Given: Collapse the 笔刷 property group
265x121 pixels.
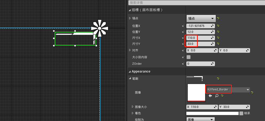Looking at the screenshot, I should [x=130, y=78].
